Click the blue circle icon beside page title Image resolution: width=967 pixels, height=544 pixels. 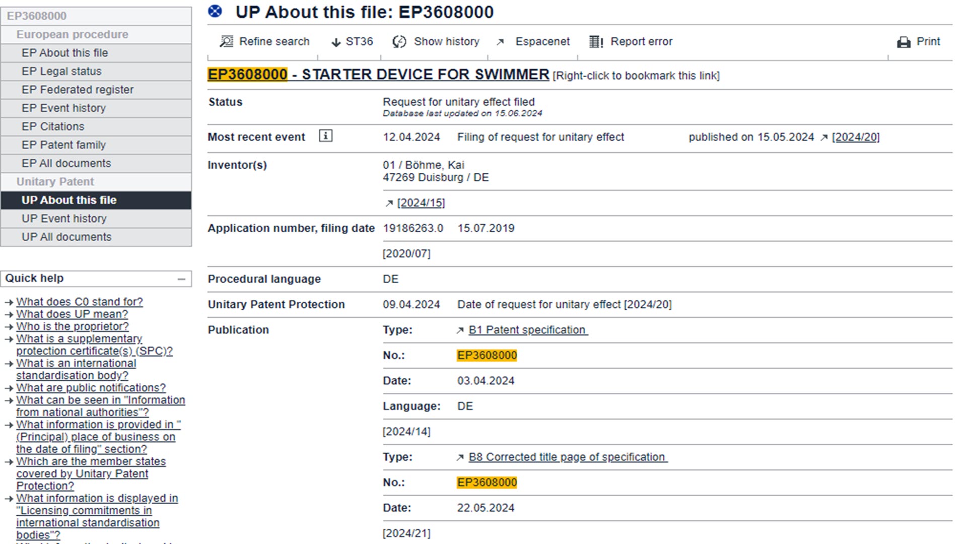pyautogui.click(x=215, y=11)
